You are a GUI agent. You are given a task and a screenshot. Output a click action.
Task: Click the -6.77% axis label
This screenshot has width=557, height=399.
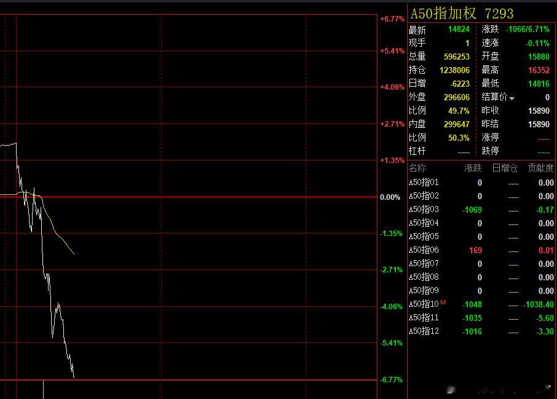click(391, 379)
